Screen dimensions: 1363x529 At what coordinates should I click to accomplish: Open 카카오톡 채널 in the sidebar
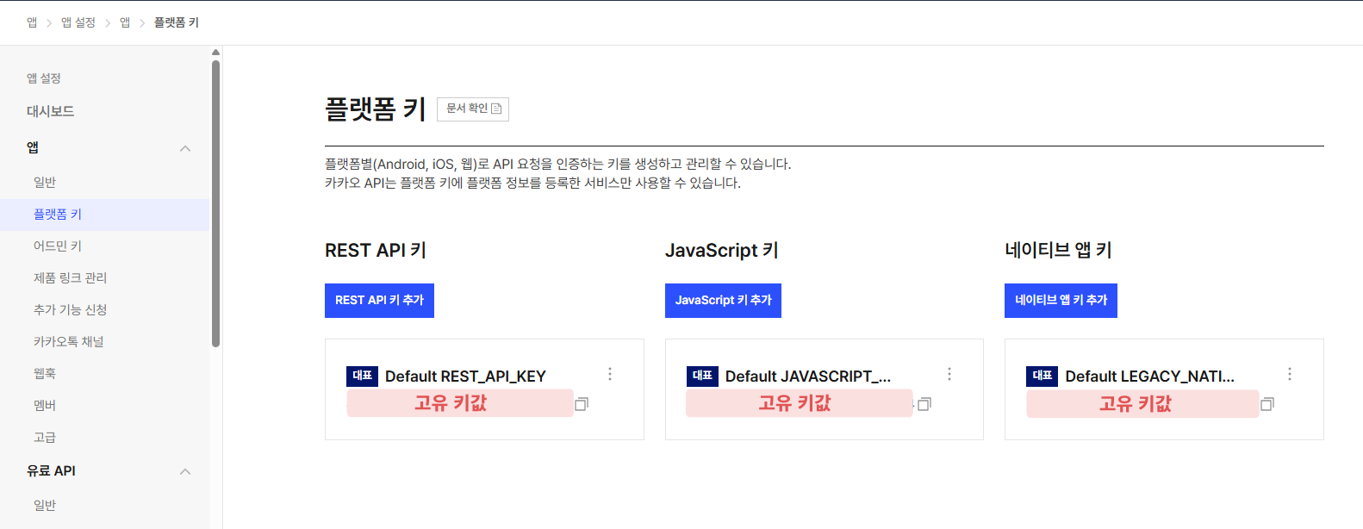pyautogui.click(x=69, y=342)
